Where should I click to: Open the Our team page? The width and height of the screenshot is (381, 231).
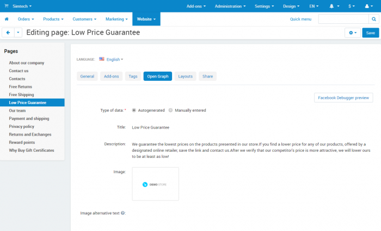(x=17, y=111)
